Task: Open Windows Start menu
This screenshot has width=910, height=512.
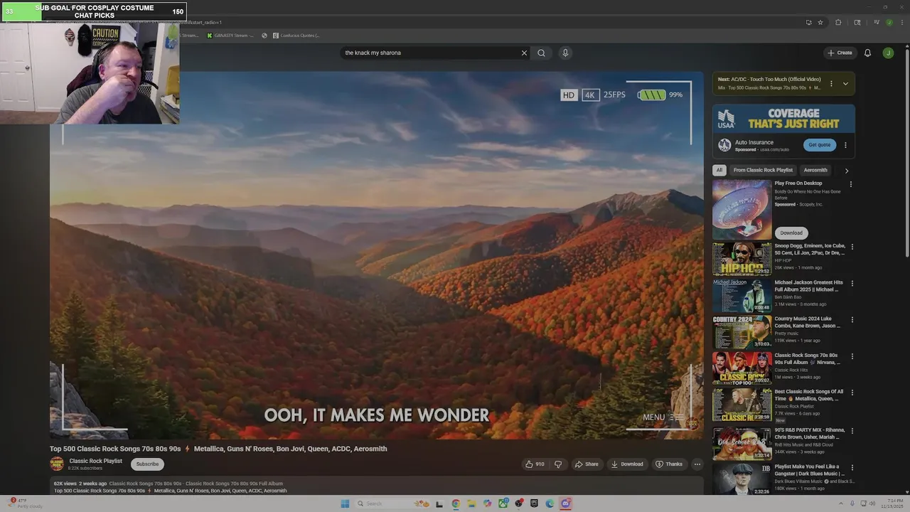Action: click(345, 503)
